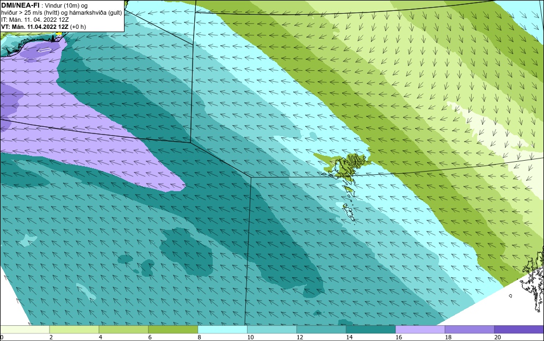Click the 2-4 m/s light green legend swatch
The image size is (544, 341).
tap(74, 329)
